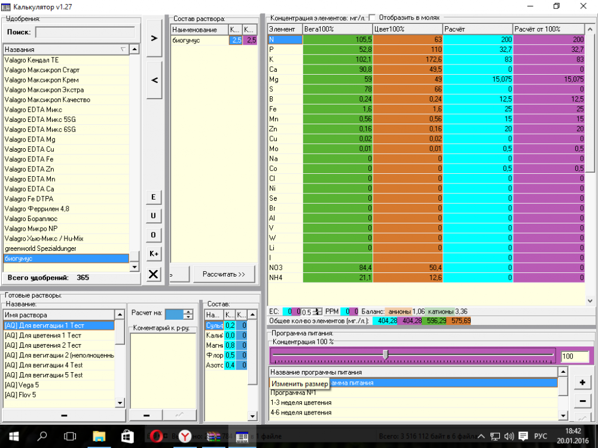Sort the fertilizer list by the Названия header

coord(66,50)
